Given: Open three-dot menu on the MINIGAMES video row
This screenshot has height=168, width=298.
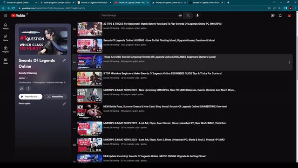Looking at the screenshot, I should pos(290,62).
